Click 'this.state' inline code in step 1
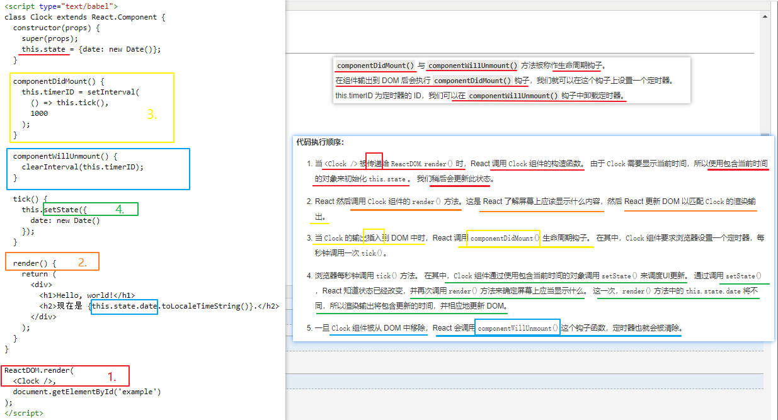 [x=387, y=179]
